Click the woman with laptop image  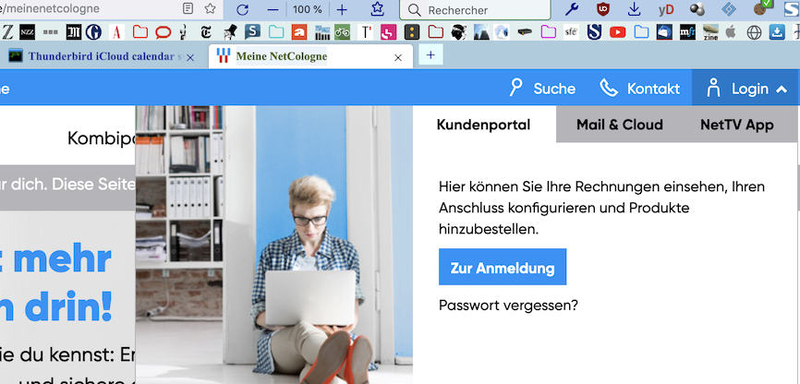(274, 245)
